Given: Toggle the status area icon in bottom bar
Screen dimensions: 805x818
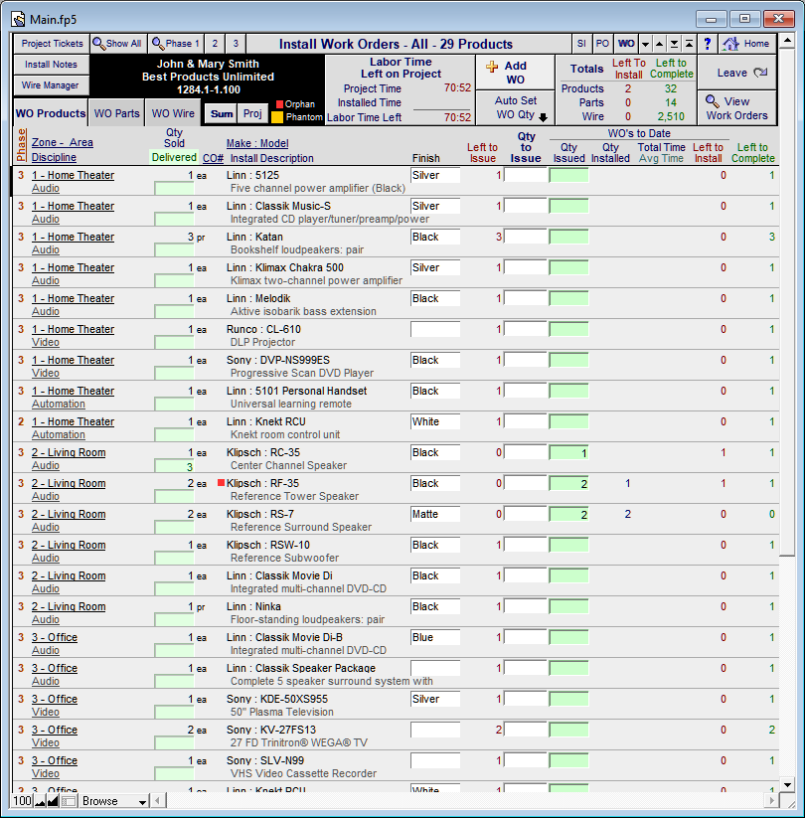Looking at the screenshot, I should (x=69, y=801).
